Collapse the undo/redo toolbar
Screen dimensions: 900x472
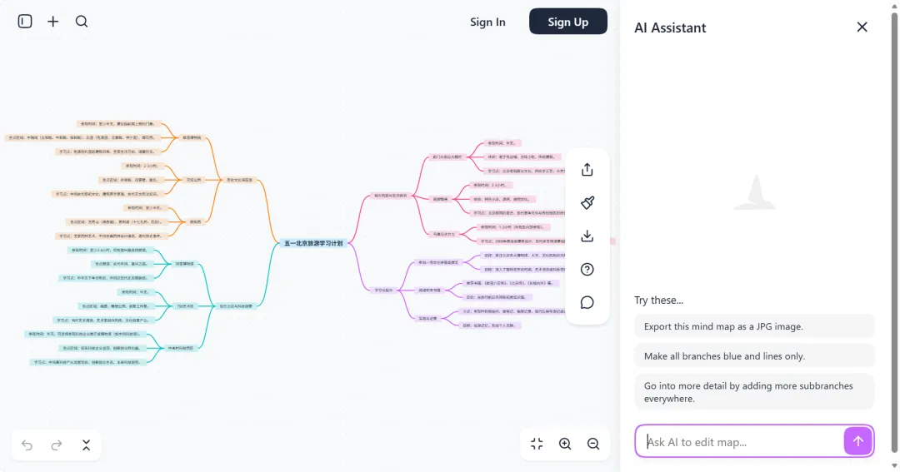coord(86,445)
